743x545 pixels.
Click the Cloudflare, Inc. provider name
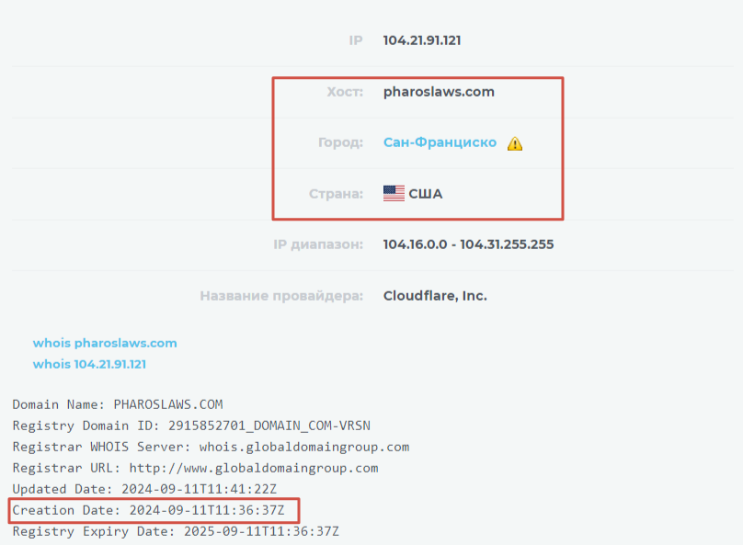[435, 296]
